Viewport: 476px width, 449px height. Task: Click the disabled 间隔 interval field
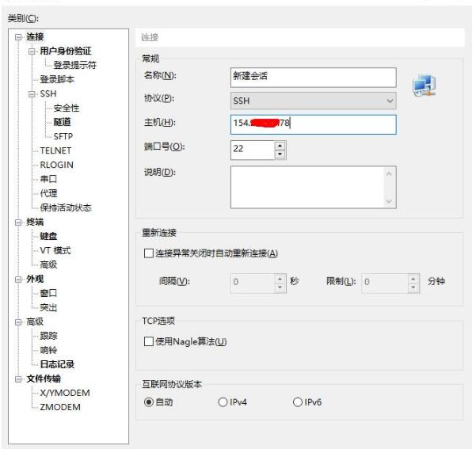coord(253,283)
